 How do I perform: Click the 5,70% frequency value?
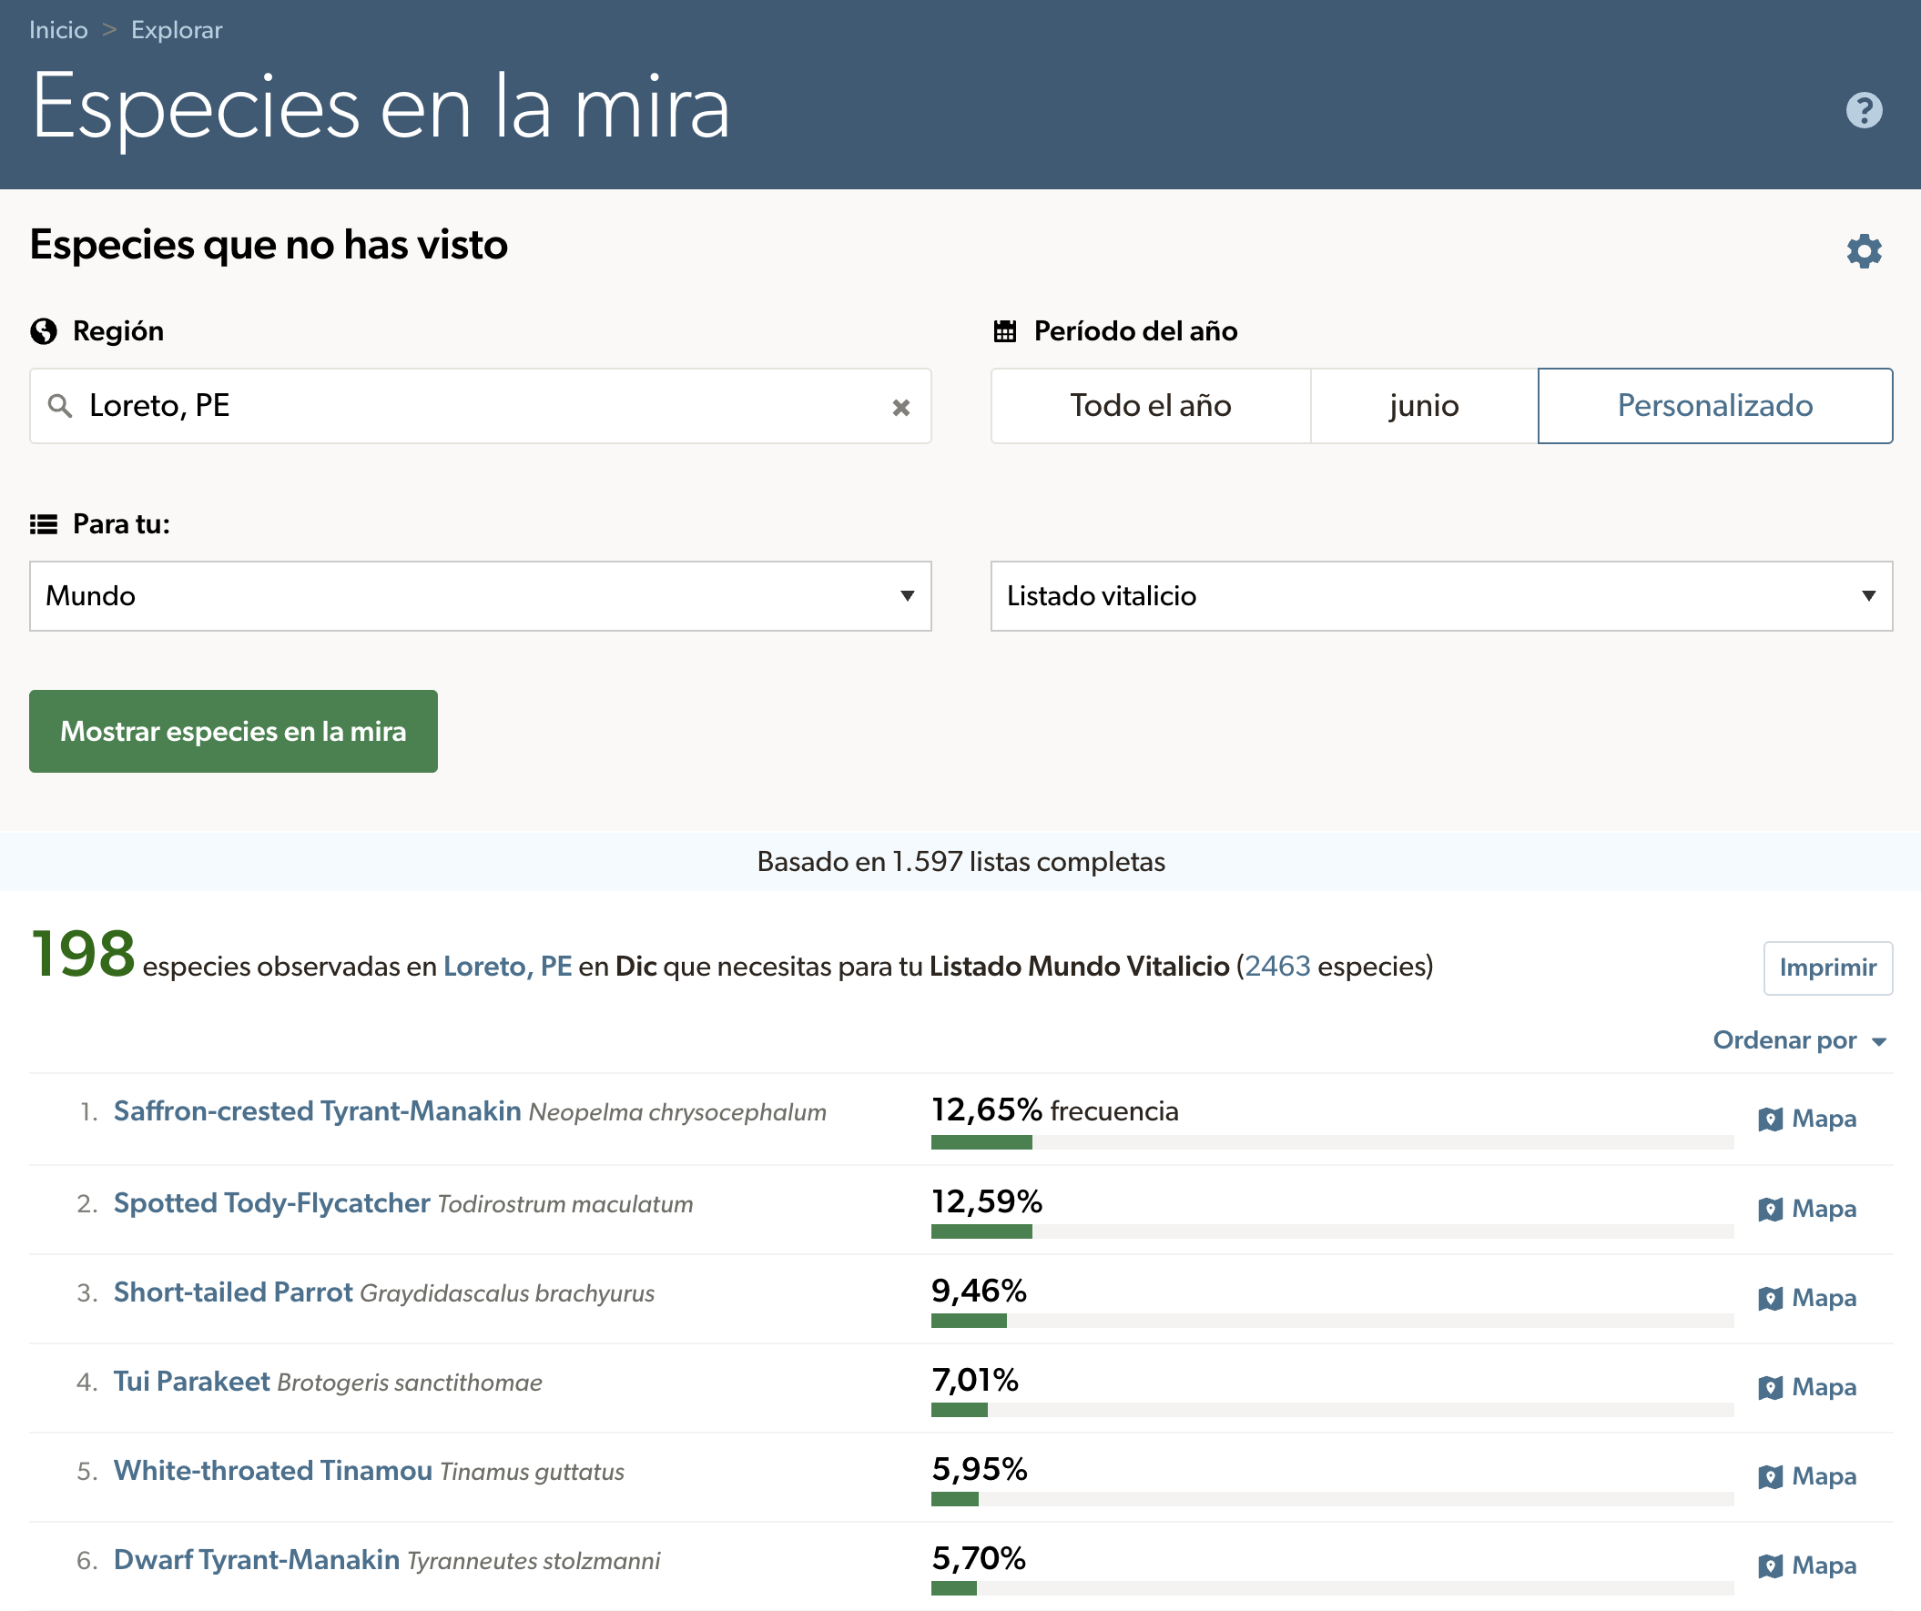[x=978, y=1558]
